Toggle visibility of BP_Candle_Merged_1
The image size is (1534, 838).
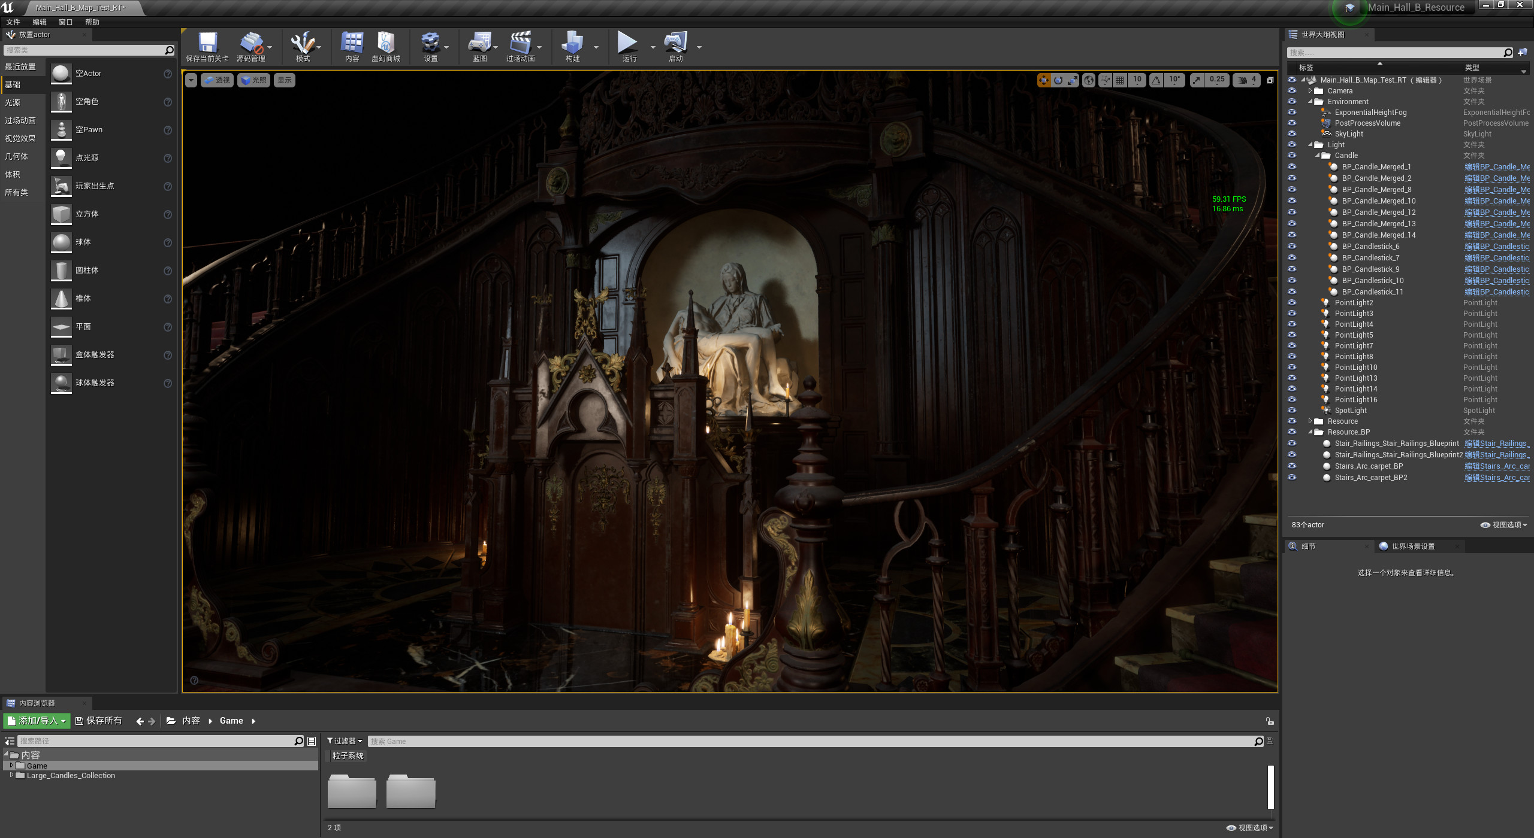pyautogui.click(x=1292, y=167)
